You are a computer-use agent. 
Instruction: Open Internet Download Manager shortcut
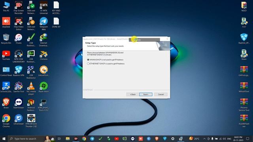click(43, 40)
